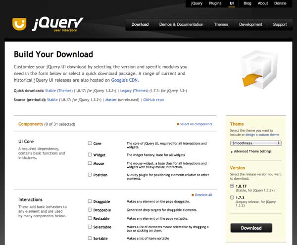The height and width of the screenshot is (245, 297).
Task: Click the UI Core section title
Action: [26, 142]
